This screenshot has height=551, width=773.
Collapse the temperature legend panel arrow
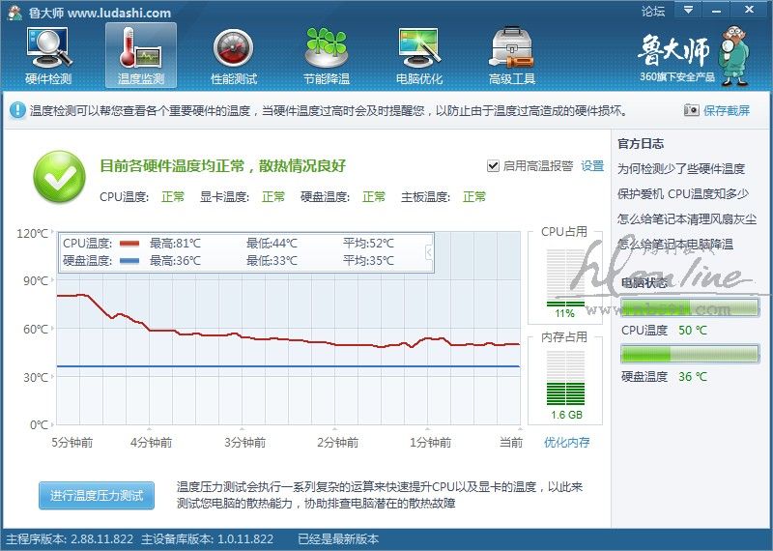point(429,252)
